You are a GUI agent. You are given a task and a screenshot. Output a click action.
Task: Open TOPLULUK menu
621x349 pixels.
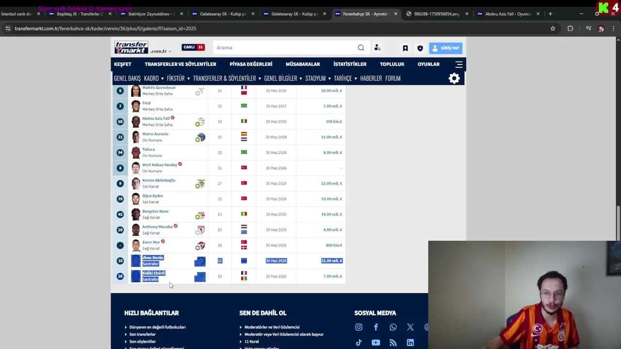pos(392,64)
